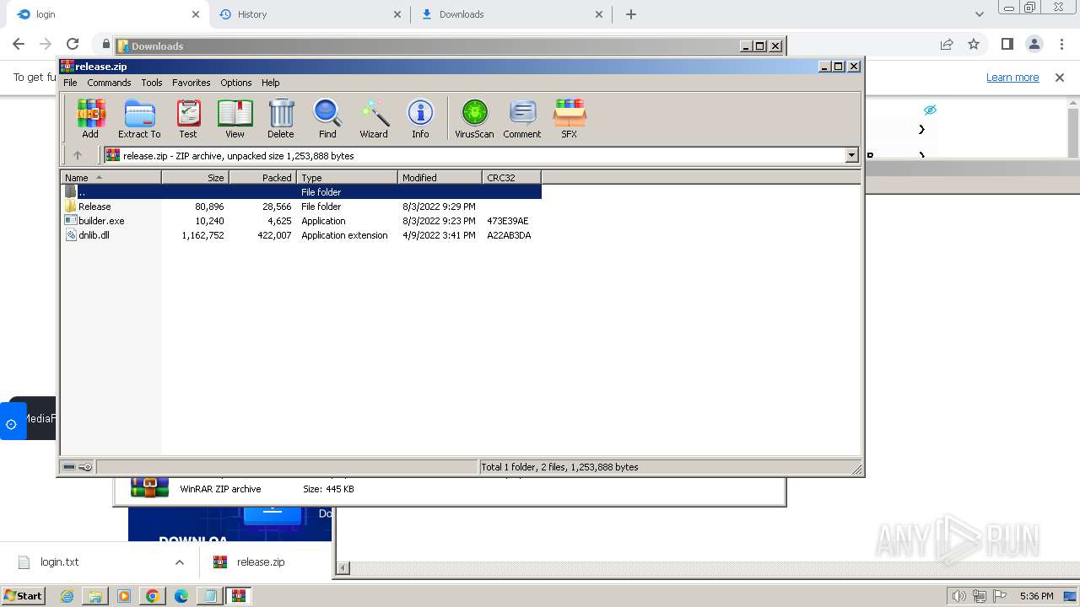Click the SFX toolbar icon
Screen dimensions: 1080x607
pos(570,118)
